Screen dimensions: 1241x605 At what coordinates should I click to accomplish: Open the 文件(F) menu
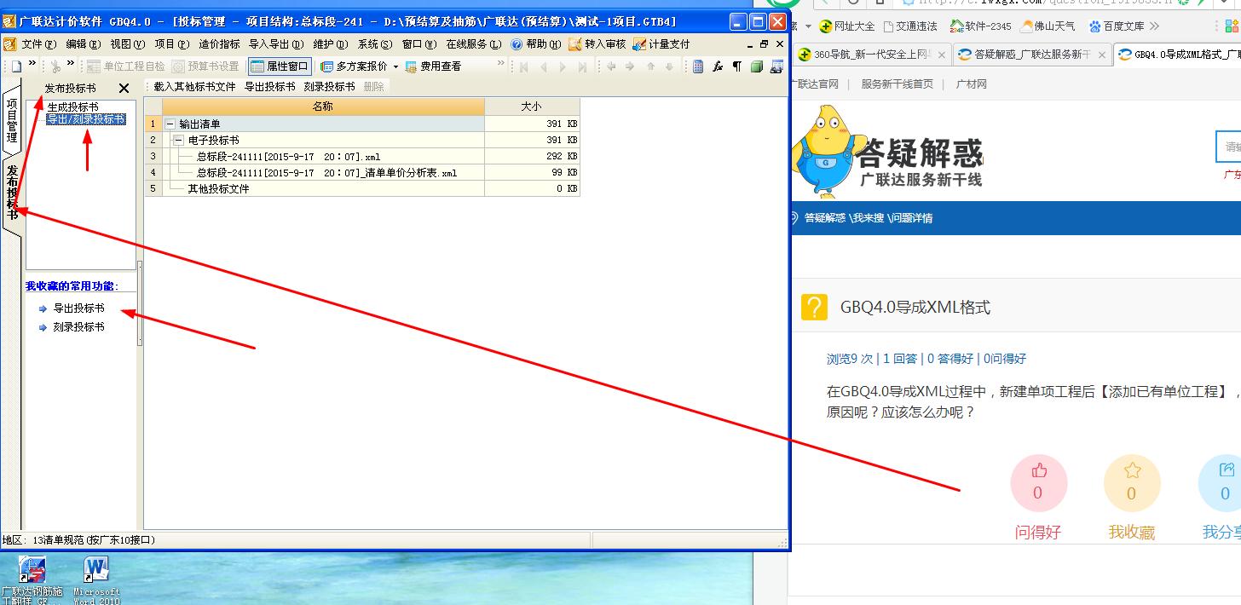39,44
